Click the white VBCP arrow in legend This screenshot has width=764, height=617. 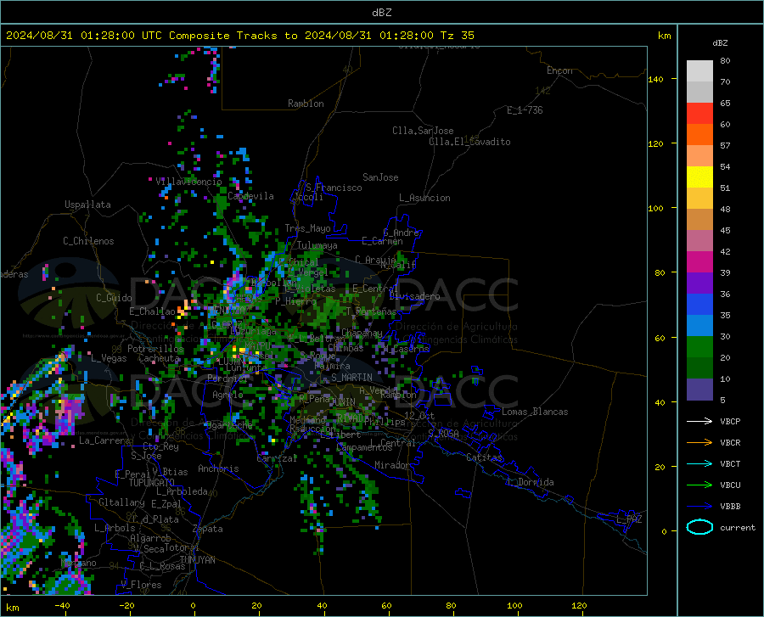pos(699,421)
